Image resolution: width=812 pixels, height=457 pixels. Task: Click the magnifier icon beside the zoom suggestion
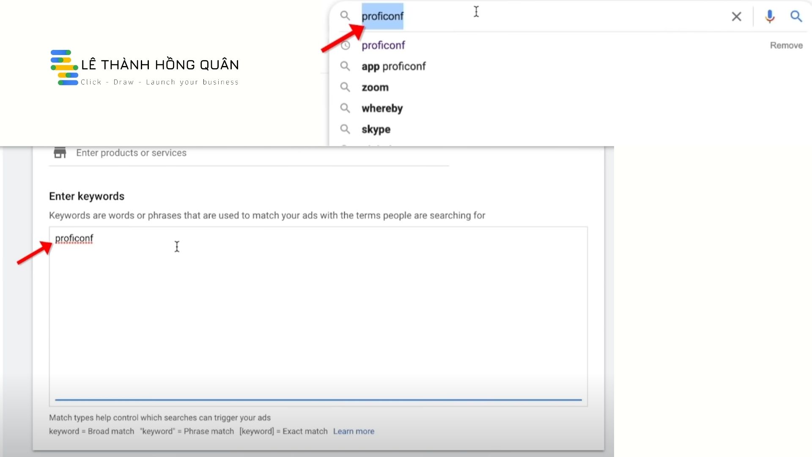[345, 87]
